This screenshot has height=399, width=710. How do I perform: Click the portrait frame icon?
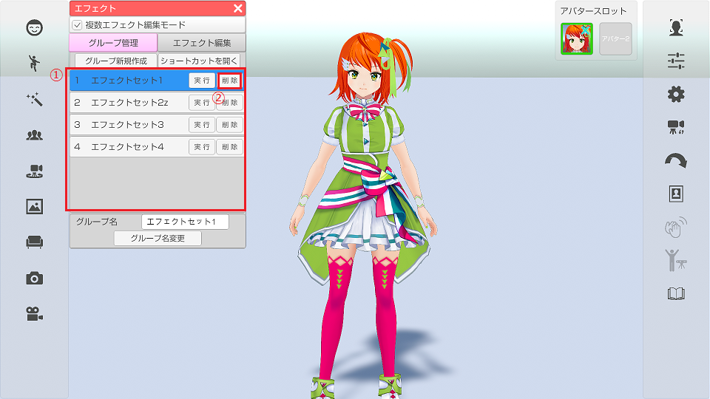click(676, 194)
